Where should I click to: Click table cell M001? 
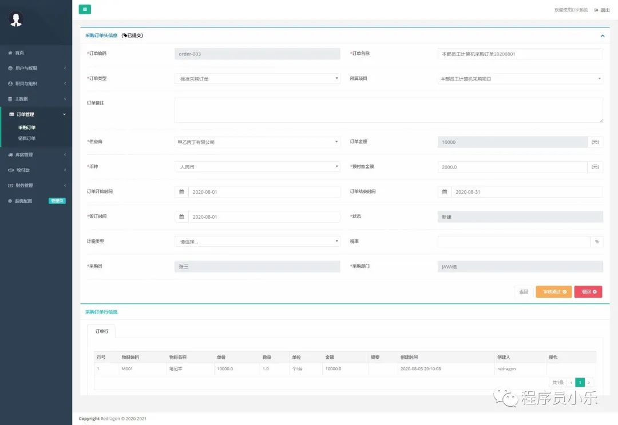pyautogui.click(x=142, y=368)
